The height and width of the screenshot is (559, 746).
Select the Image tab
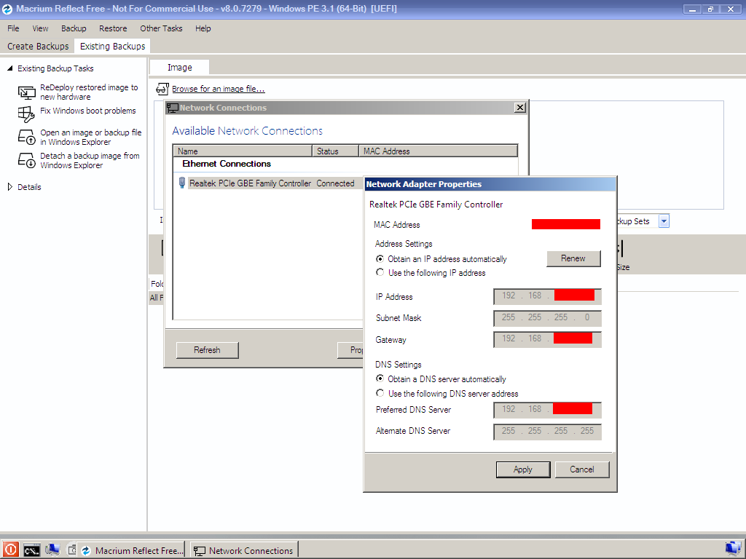pos(179,68)
